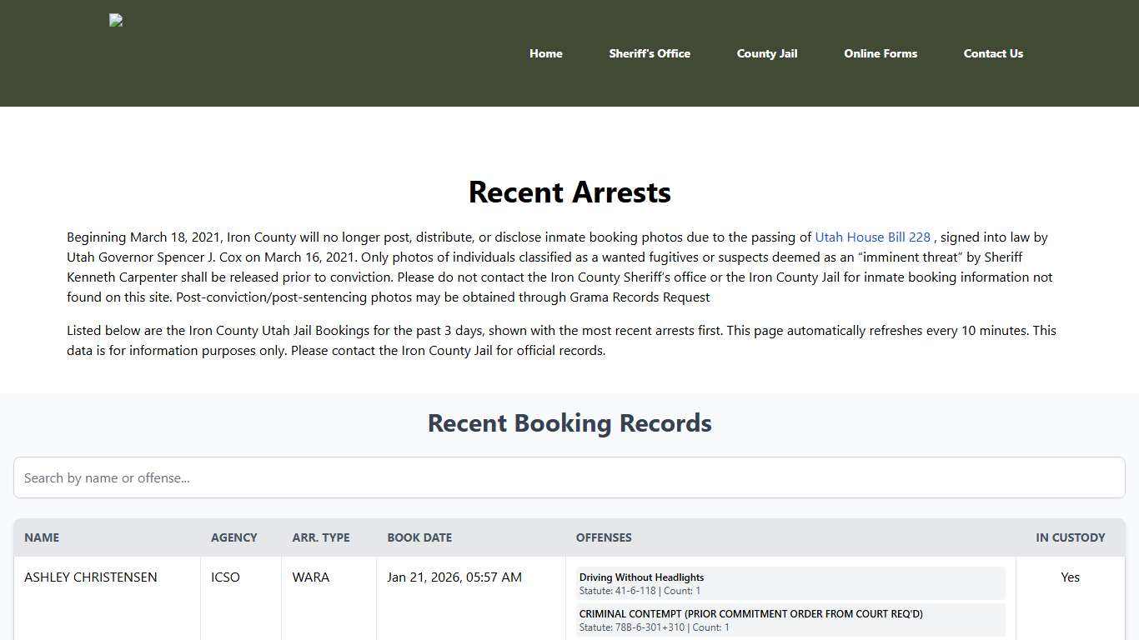This screenshot has width=1139, height=640.
Task: Sort records by the AGENCY column
Action: tap(234, 537)
